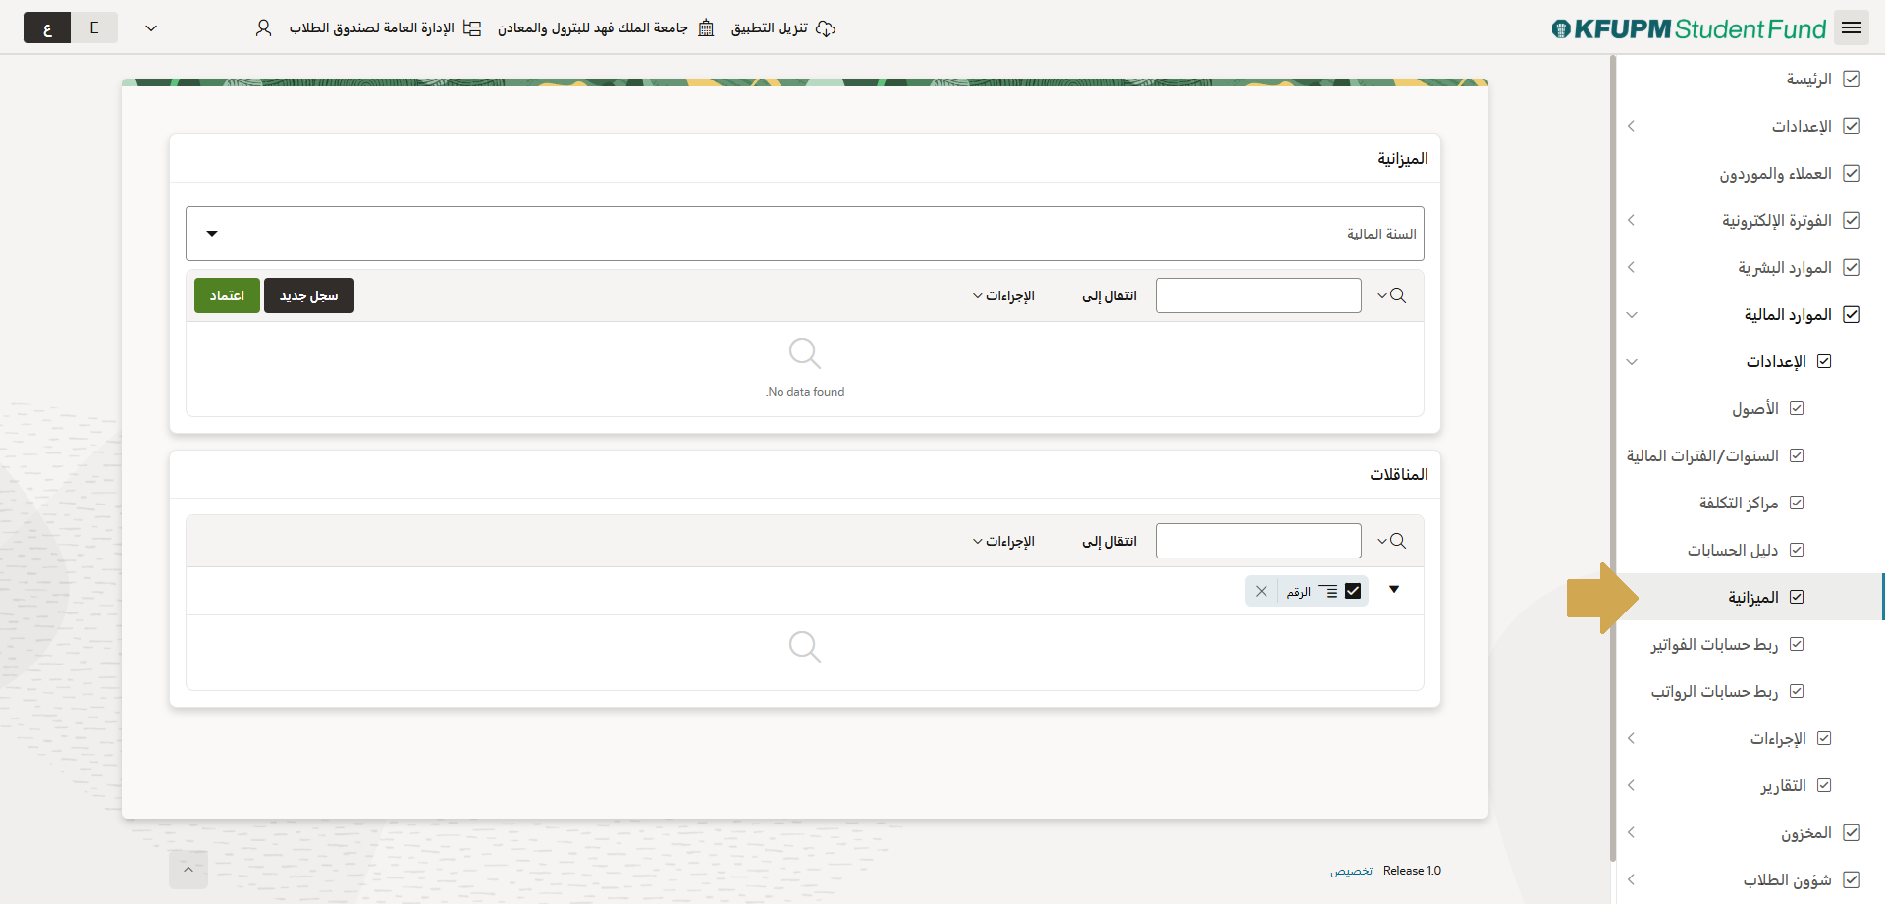Remove the الرقم control break chip
The height and width of the screenshot is (904, 1885).
(x=1262, y=591)
